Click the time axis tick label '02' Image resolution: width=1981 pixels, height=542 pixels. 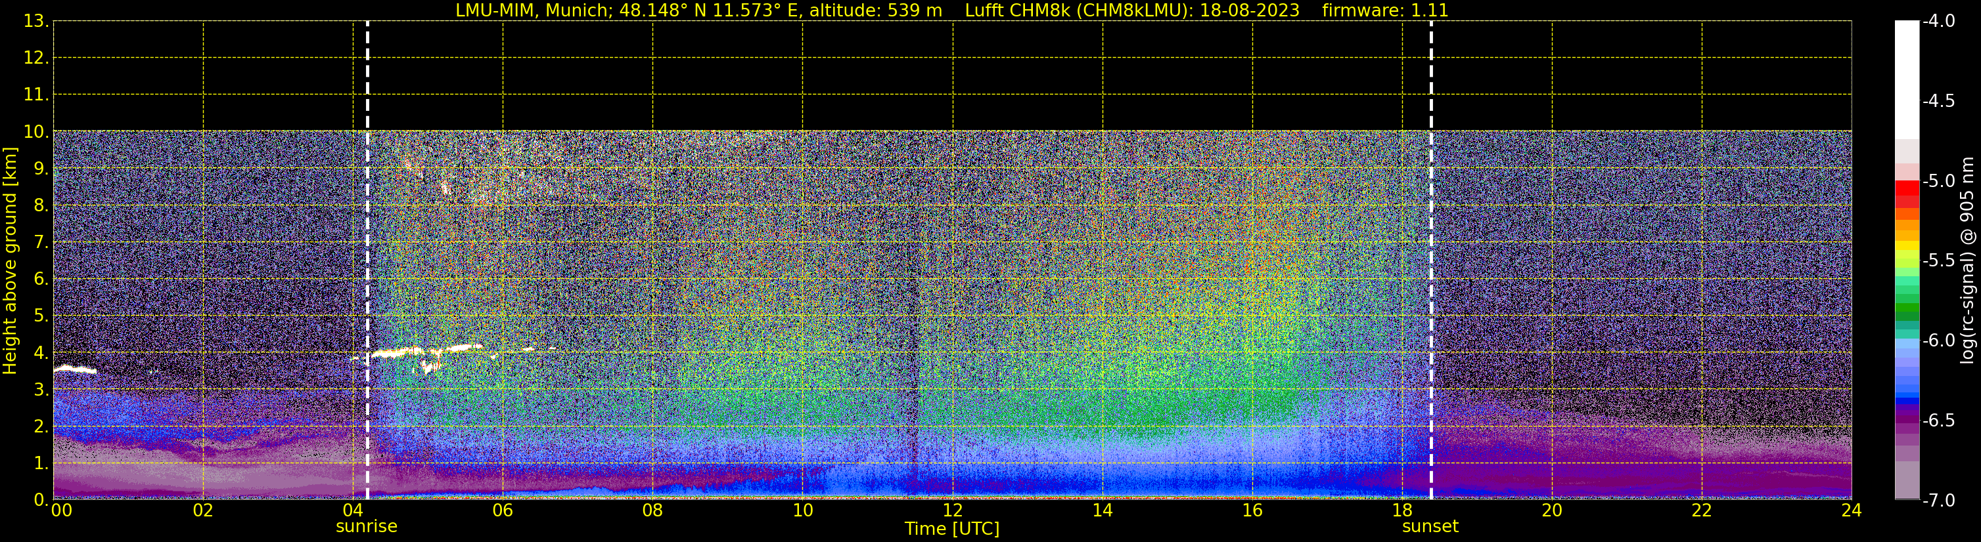203,511
